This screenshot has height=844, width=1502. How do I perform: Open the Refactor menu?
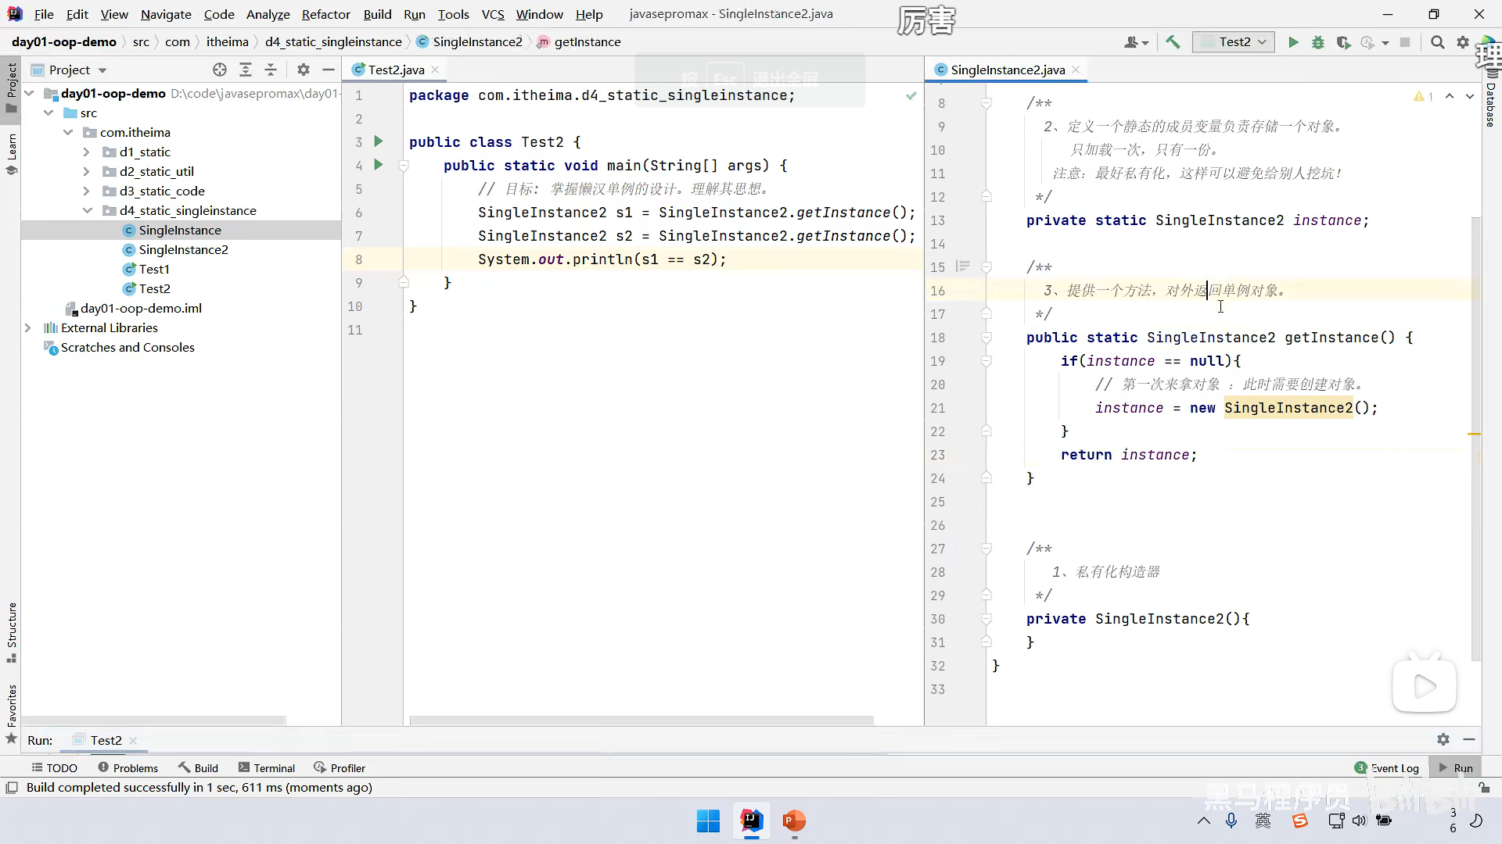coord(325,14)
